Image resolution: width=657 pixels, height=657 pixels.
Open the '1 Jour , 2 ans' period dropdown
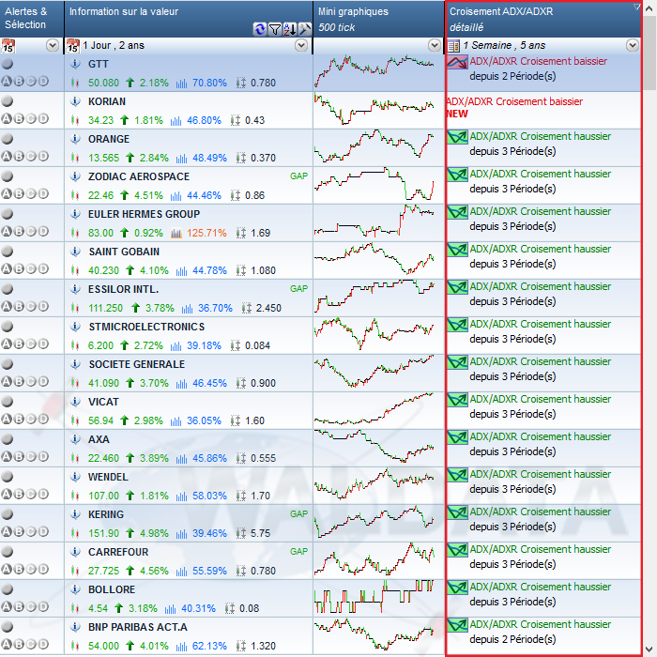(301, 45)
